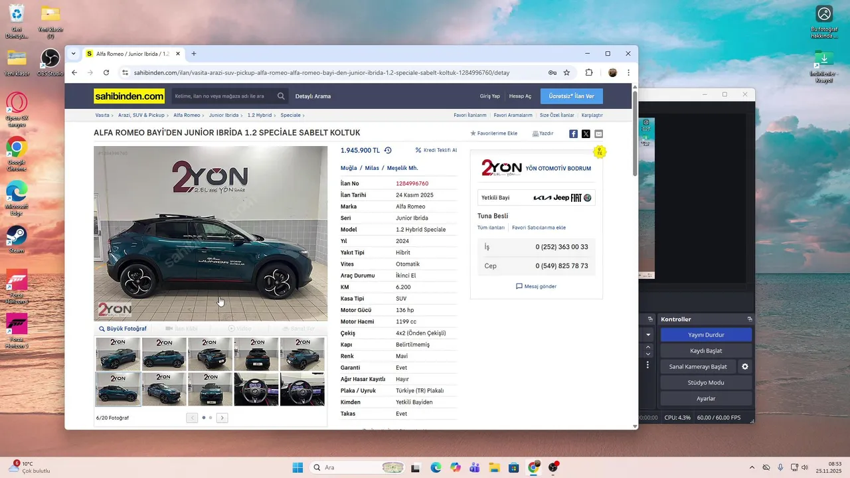Click Favorilerime Ekle link

tap(494, 133)
